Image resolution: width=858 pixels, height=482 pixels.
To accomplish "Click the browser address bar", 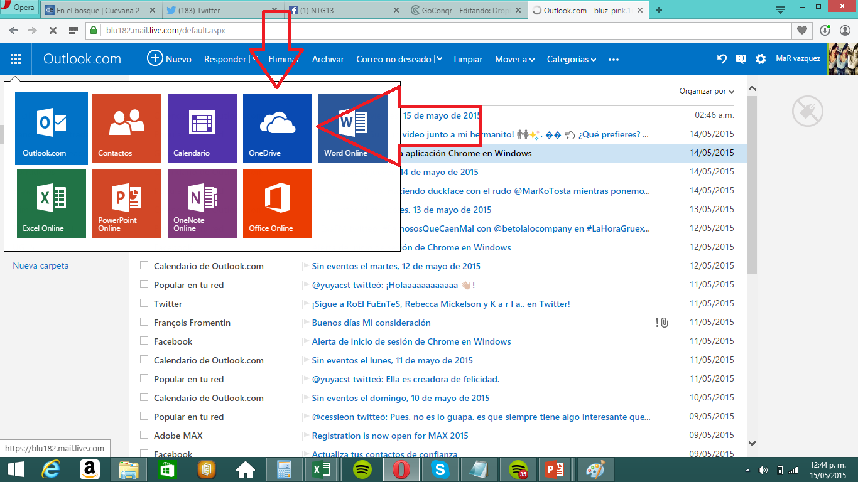I will pyautogui.click(x=440, y=30).
